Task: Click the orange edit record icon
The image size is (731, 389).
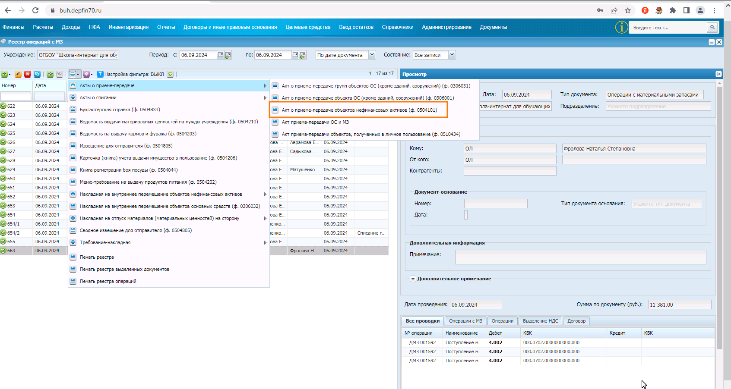Action: (18, 74)
